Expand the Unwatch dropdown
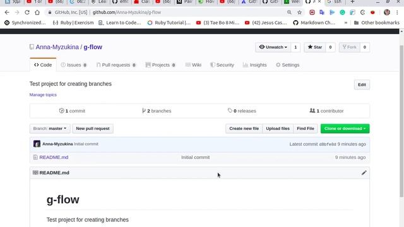 273,47
